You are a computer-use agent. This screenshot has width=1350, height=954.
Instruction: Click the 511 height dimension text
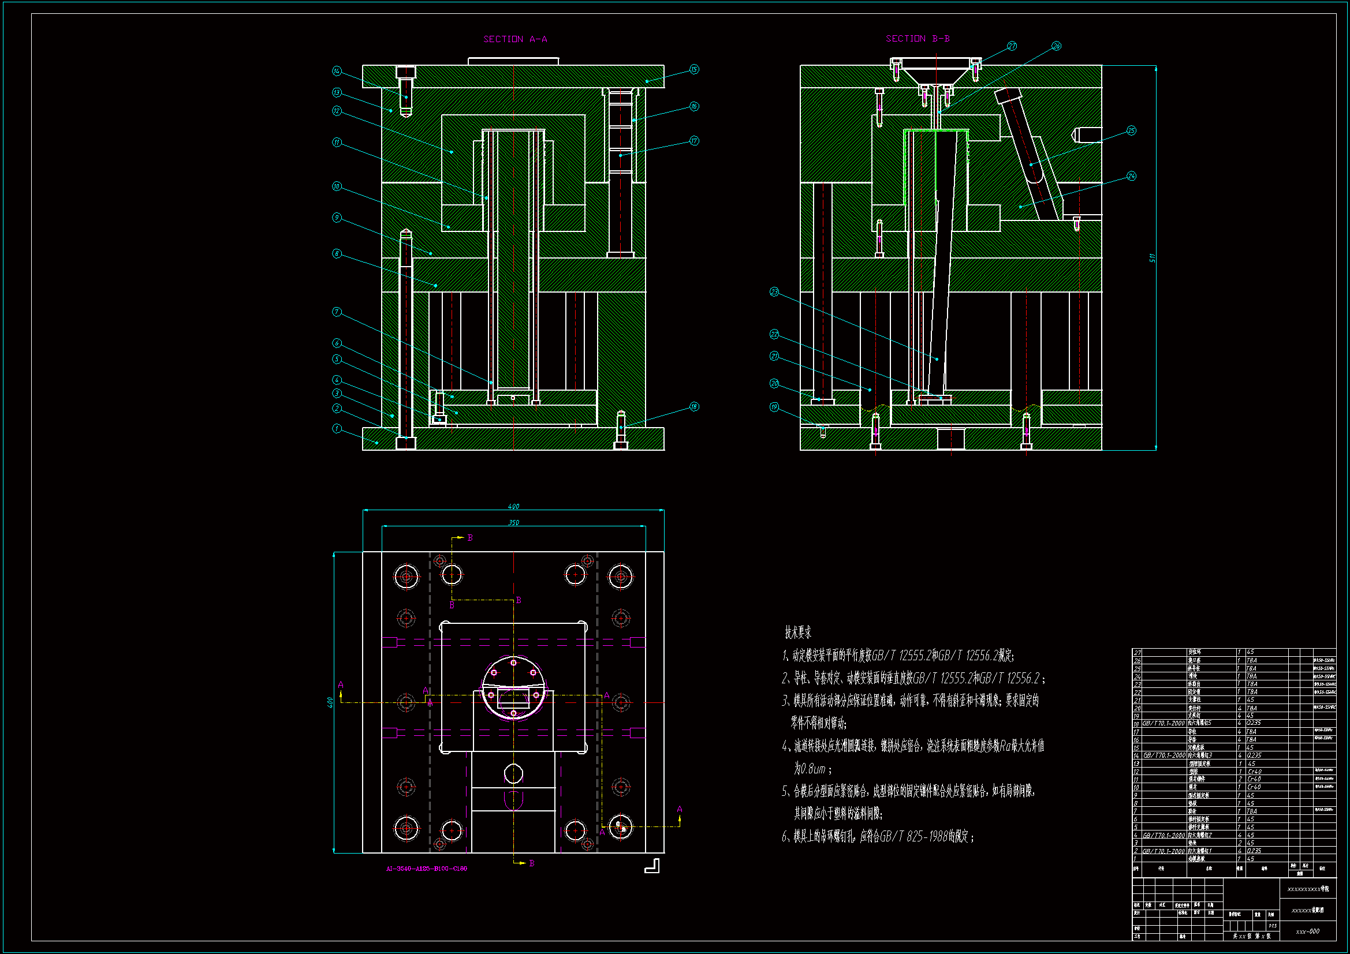tap(1153, 257)
